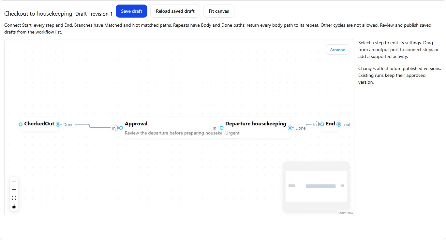Click the Arrange button on canvas

tap(337, 49)
